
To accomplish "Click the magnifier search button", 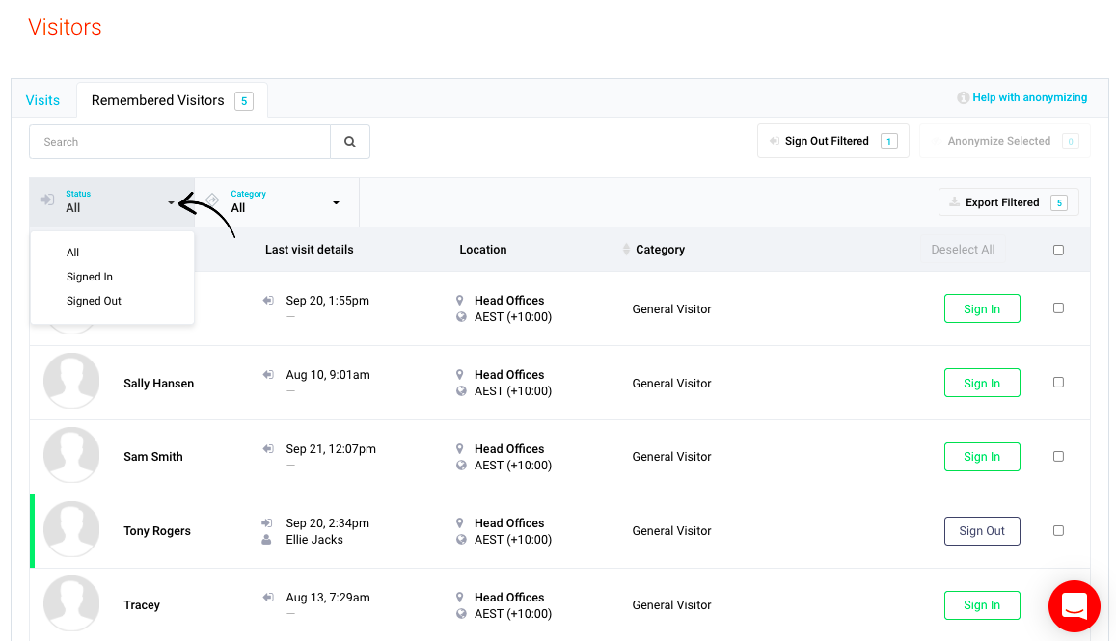I will 349,142.
